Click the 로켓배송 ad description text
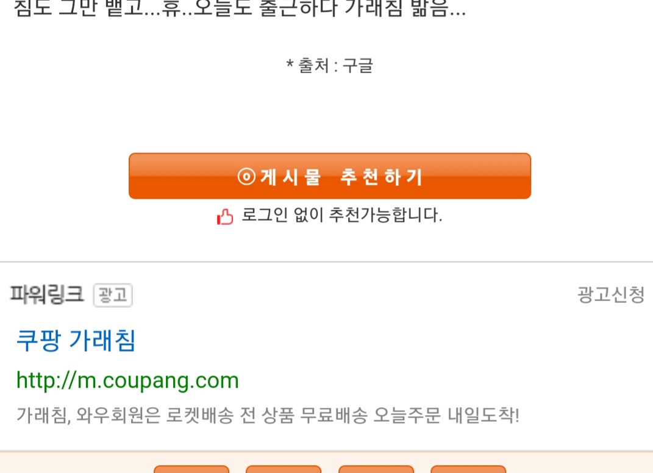The height and width of the screenshot is (473, 653). pyautogui.click(x=268, y=415)
